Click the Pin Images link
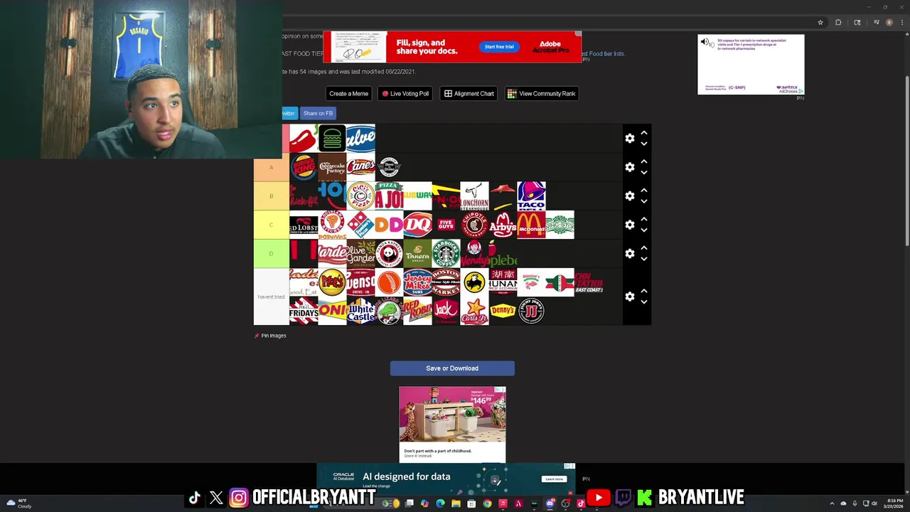This screenshot has height=512, width=910. point(270,336)
